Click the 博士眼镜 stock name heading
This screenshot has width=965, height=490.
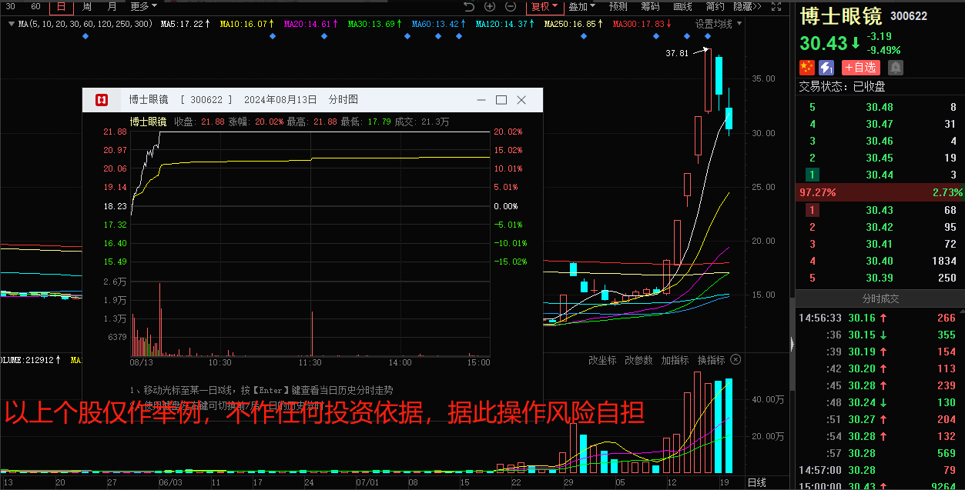click(841, 16)
